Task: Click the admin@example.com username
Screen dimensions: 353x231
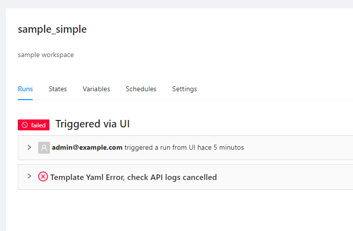Action: click(87, 148)
